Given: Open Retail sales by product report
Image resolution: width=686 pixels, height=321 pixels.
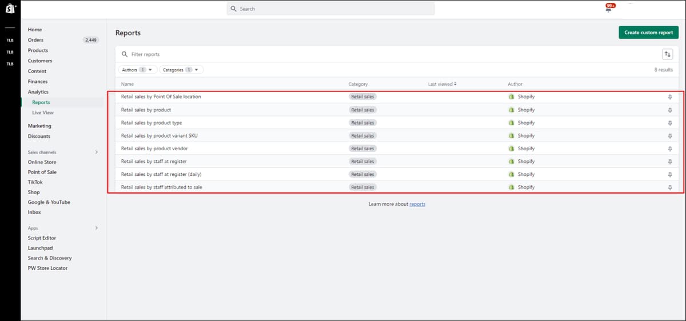Looking at the screenshot, I should point(146,110).
